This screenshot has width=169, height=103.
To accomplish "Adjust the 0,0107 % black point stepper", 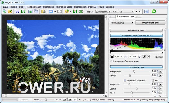I will 126,57.
